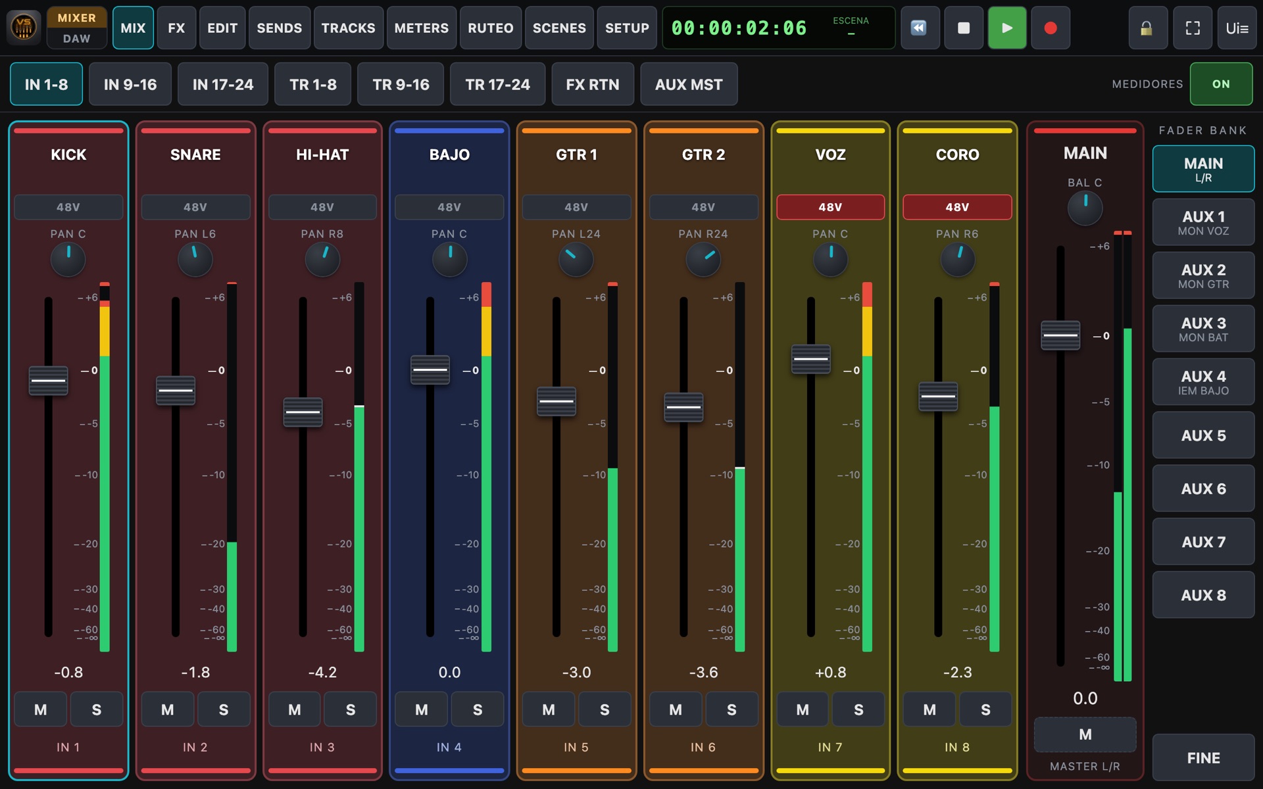The height and width of the screenshot is (789, 1263).
Task: Open the Ui menu icon
Action: 1237,28
